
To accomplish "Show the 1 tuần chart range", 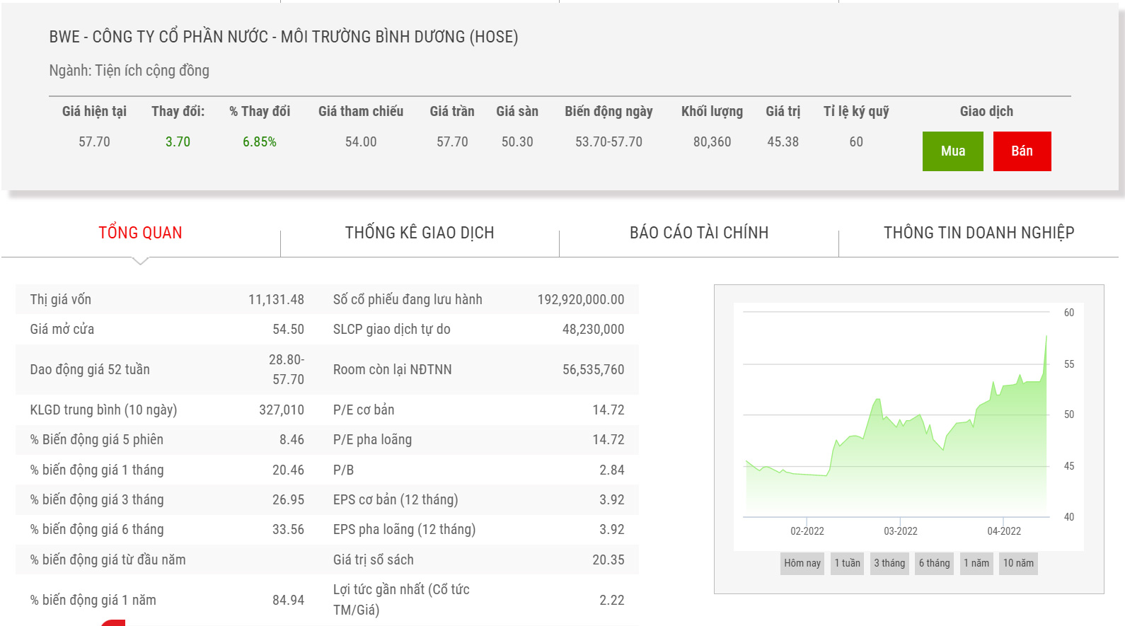I will [x=847, y=563].
